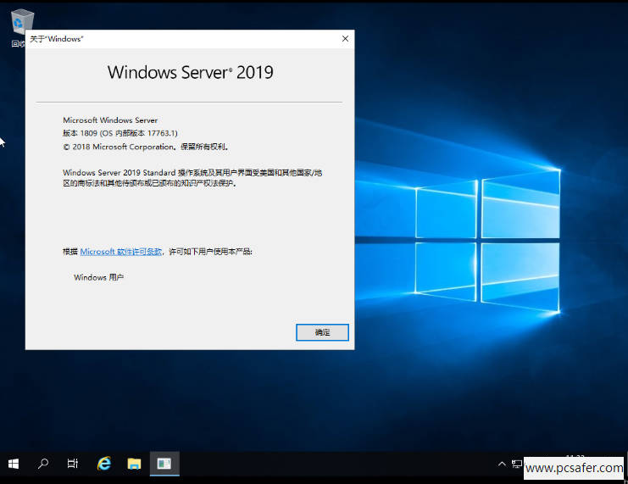Click the network icon in system tray
628x484 pixels.
516,464
